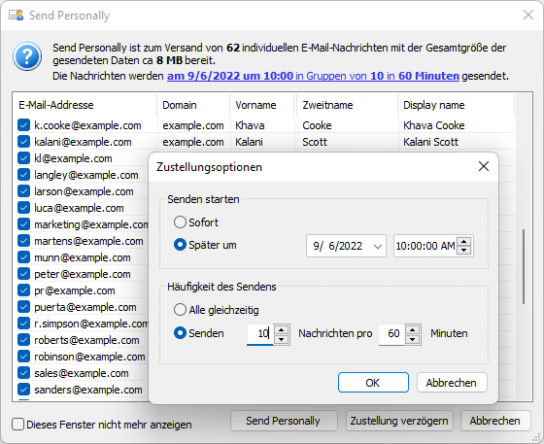
Task: Decrease the 60 minutes interval
Action: pos(412,339)
